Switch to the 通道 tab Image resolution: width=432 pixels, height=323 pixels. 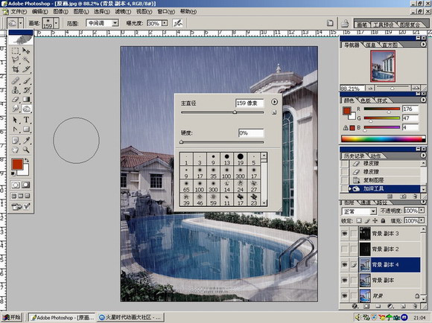pos(366,202)
